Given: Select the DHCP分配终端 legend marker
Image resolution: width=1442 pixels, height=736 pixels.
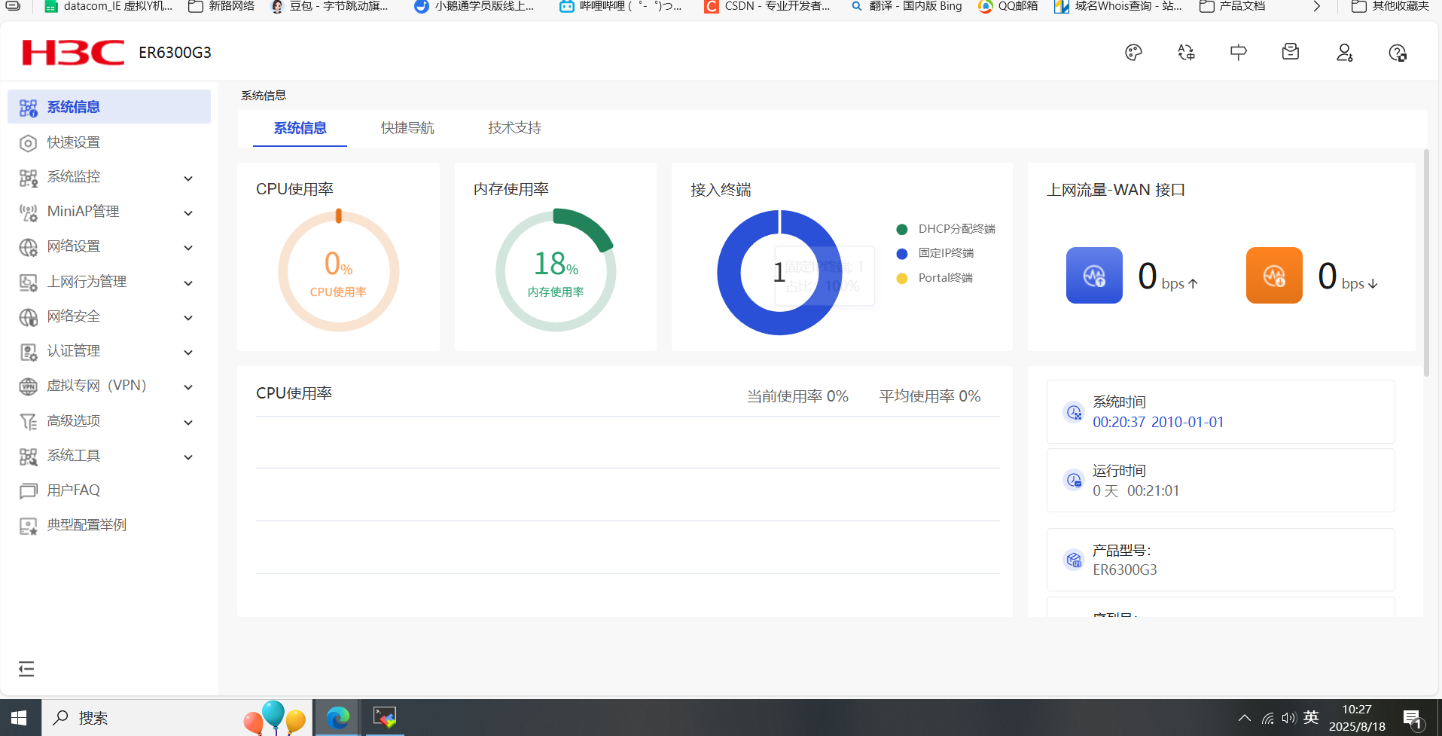Looking at the screenshot, I should (x=902, y=229).
